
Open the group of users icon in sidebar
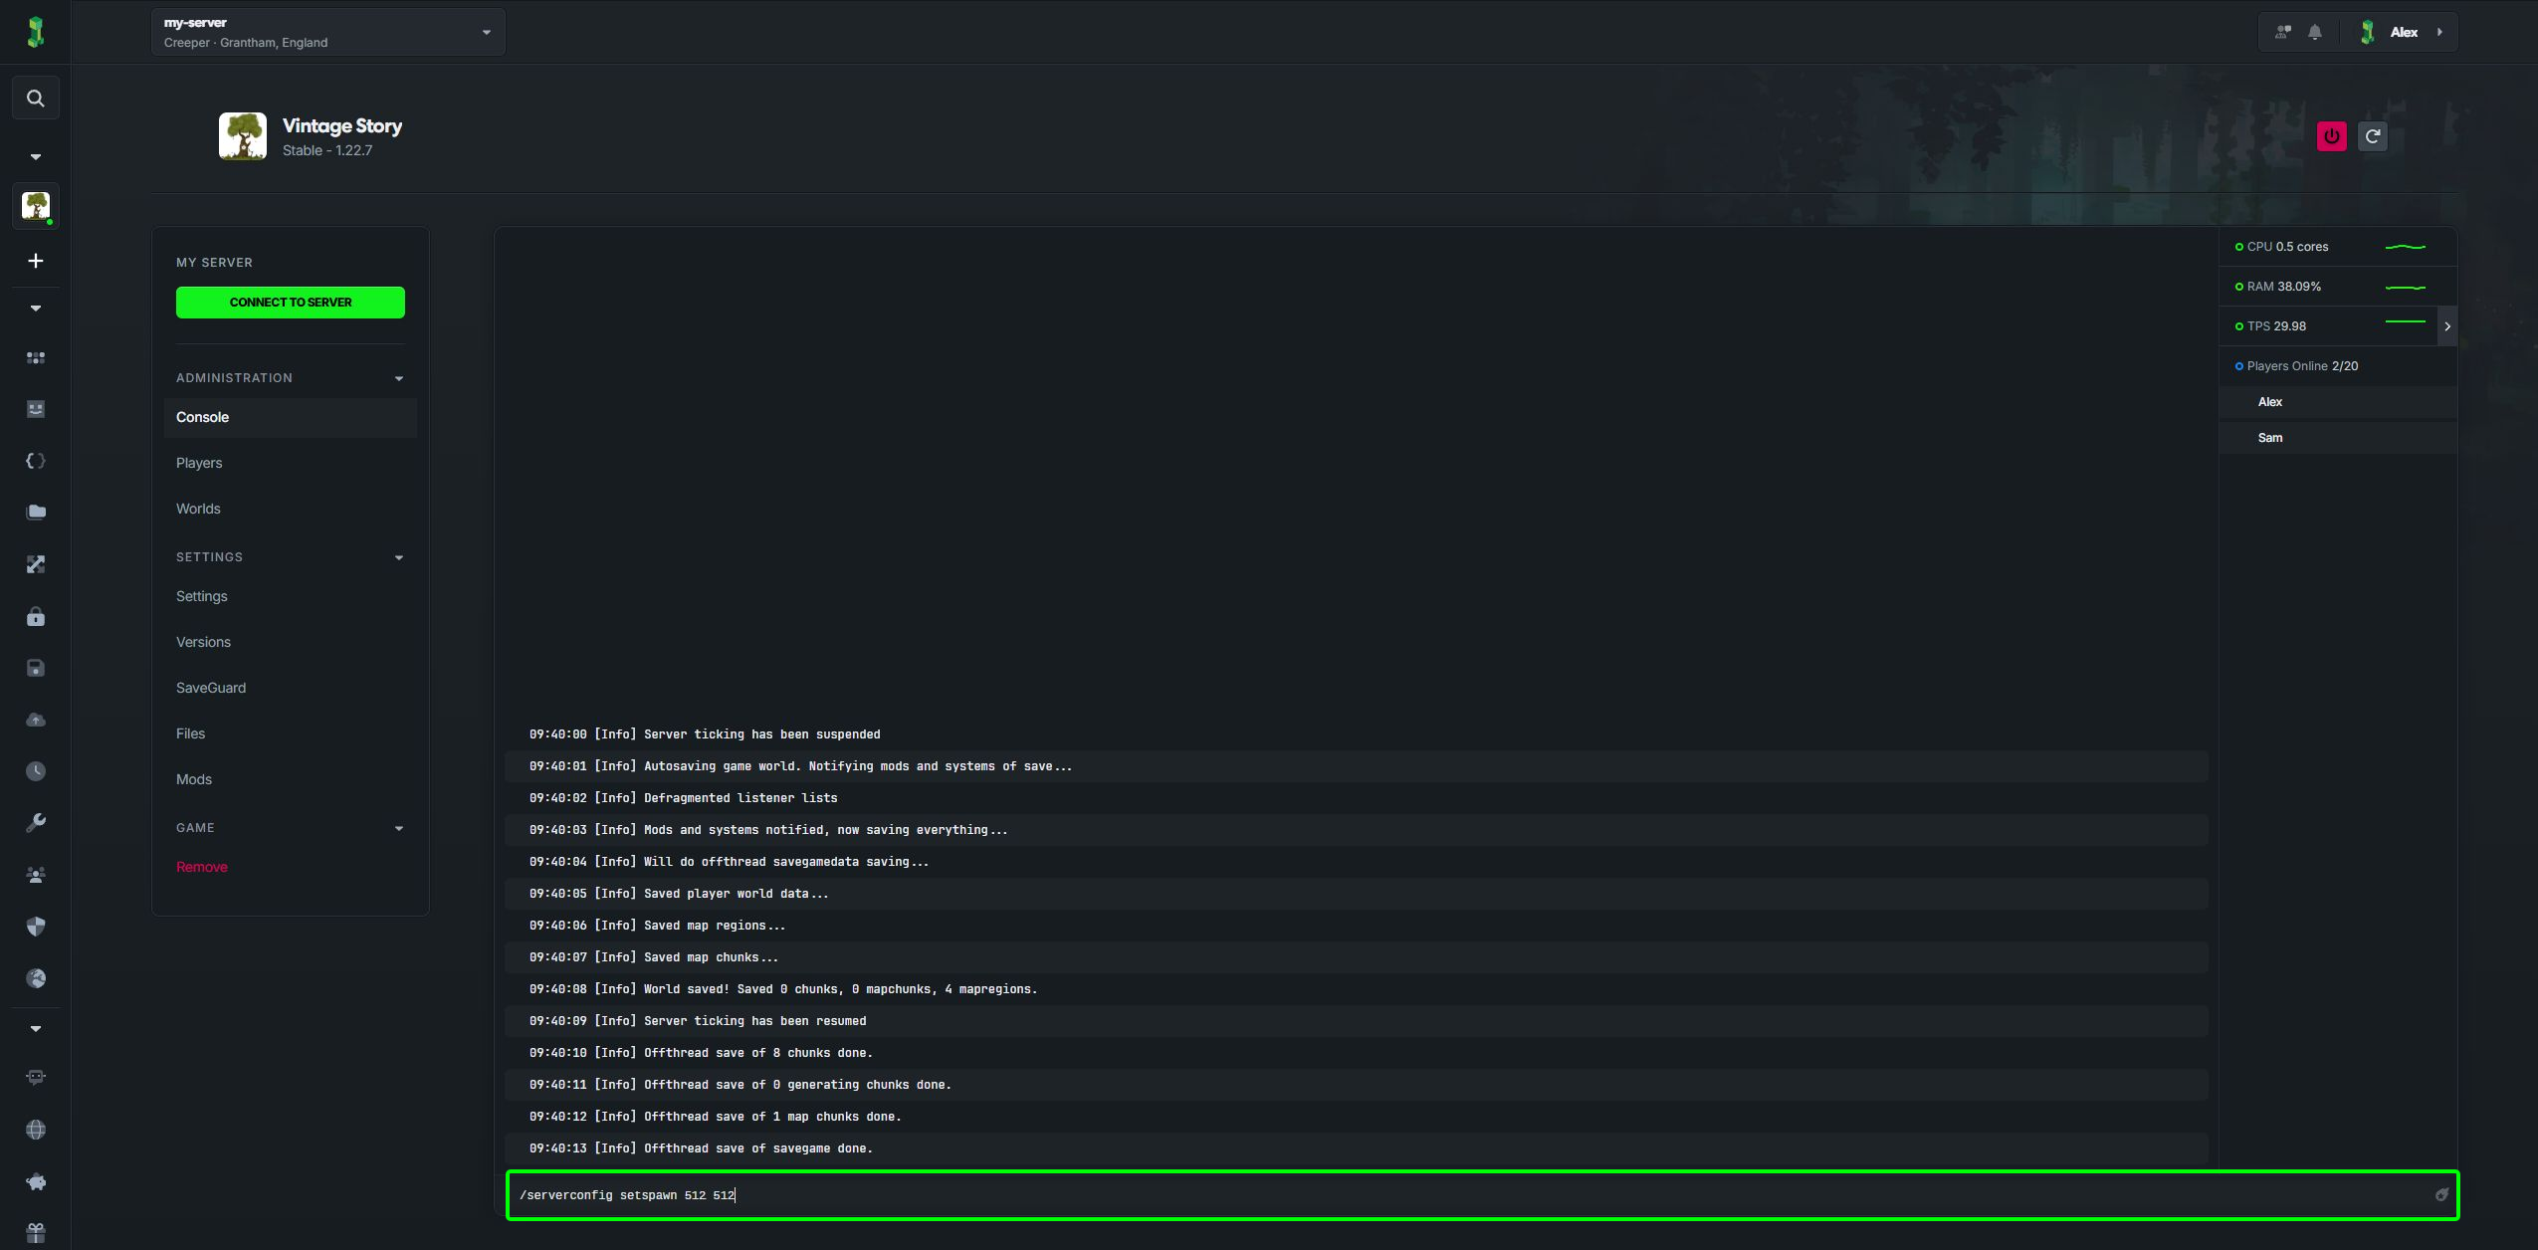(x=36, y=875)
